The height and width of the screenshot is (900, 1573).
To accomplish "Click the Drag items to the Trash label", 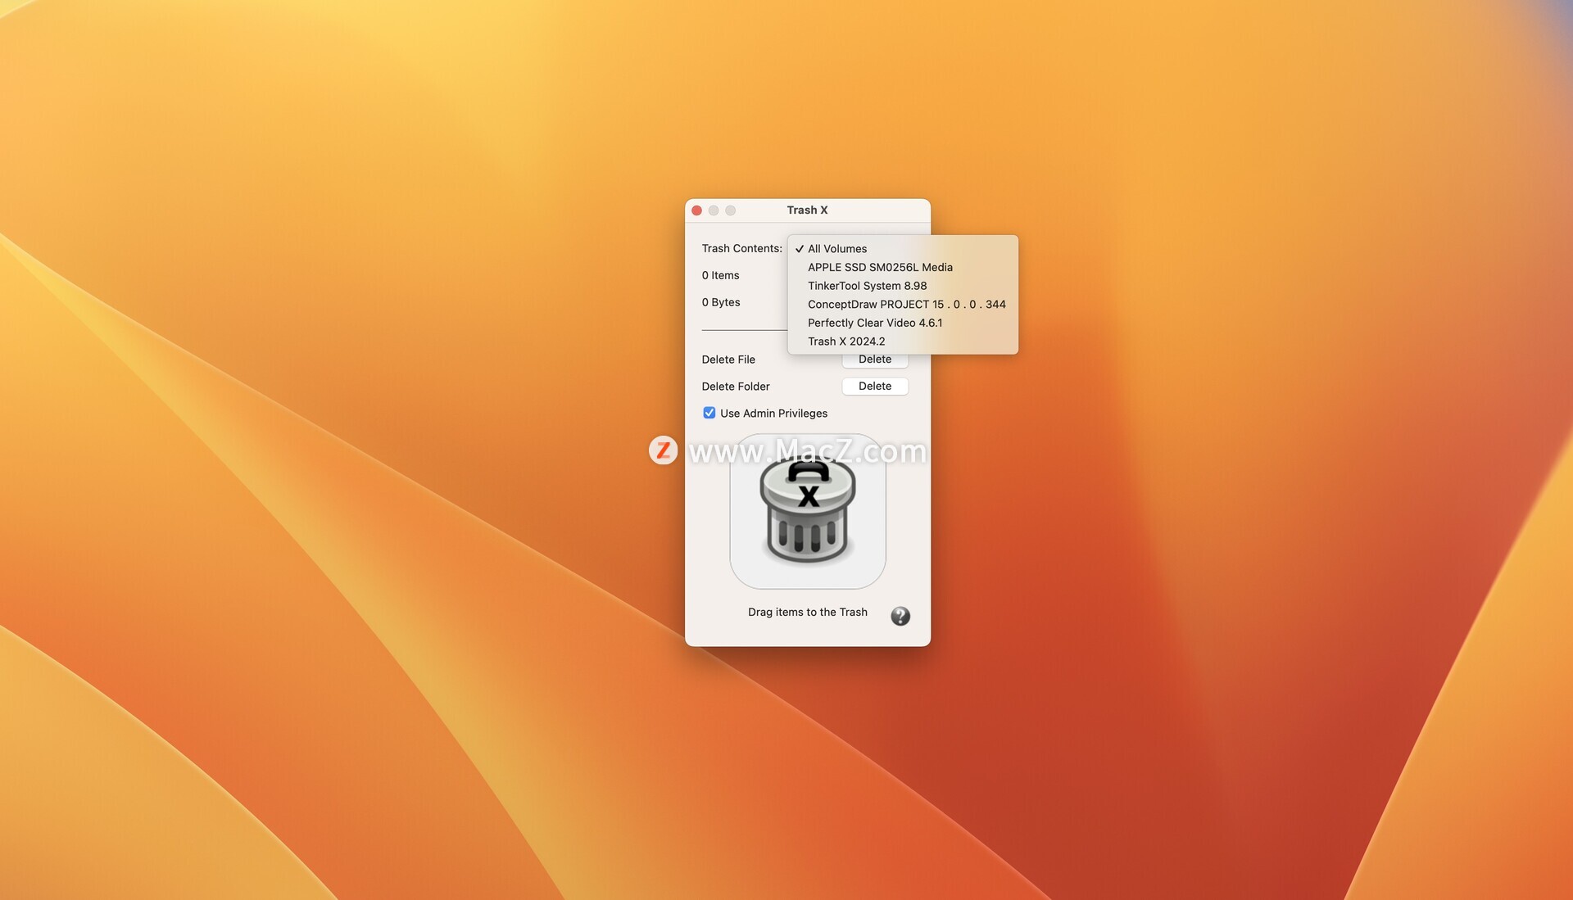I will [x=807, y=612].
